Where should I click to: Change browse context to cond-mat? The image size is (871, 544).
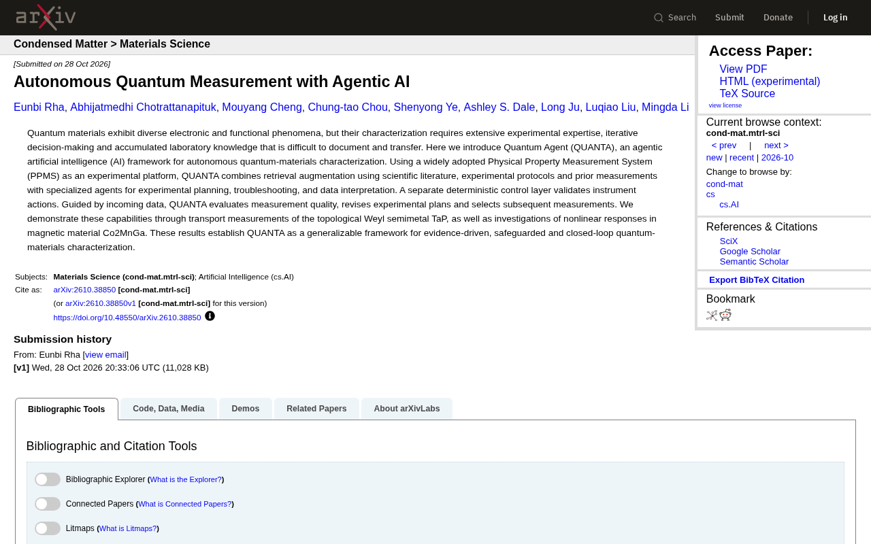pos(725,184)
